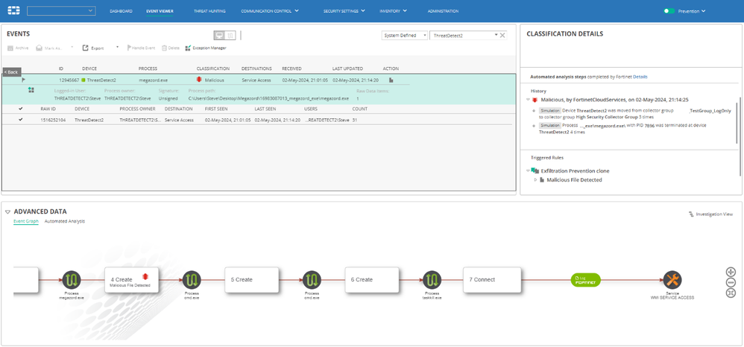Switch to the Automated Analysis tab
The image size is (744, 347).
pos(65,221)
